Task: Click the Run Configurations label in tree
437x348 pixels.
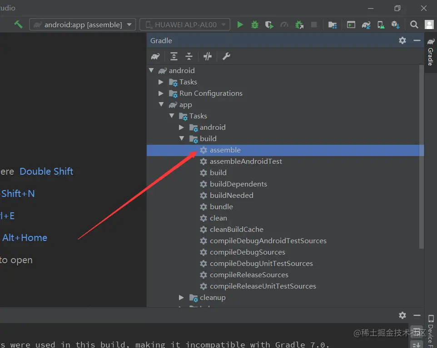Action: 211,93
